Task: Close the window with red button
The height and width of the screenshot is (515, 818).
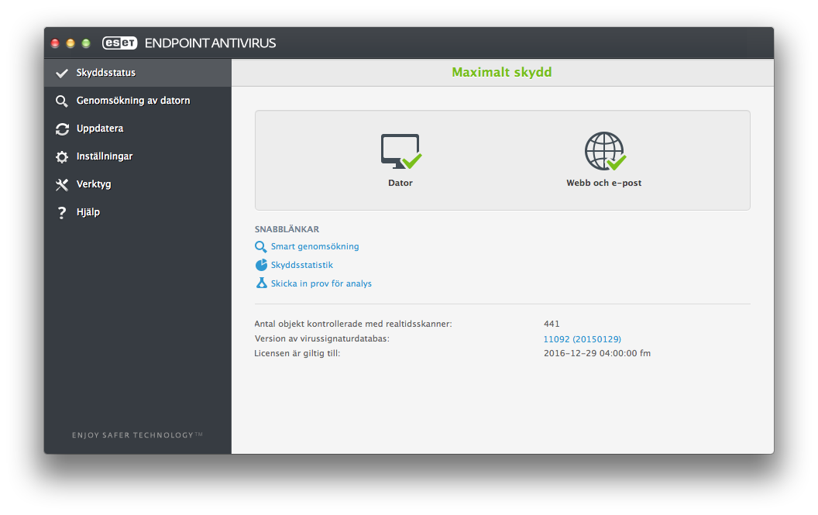Action: pyautogui.click(x=55, y=43)
